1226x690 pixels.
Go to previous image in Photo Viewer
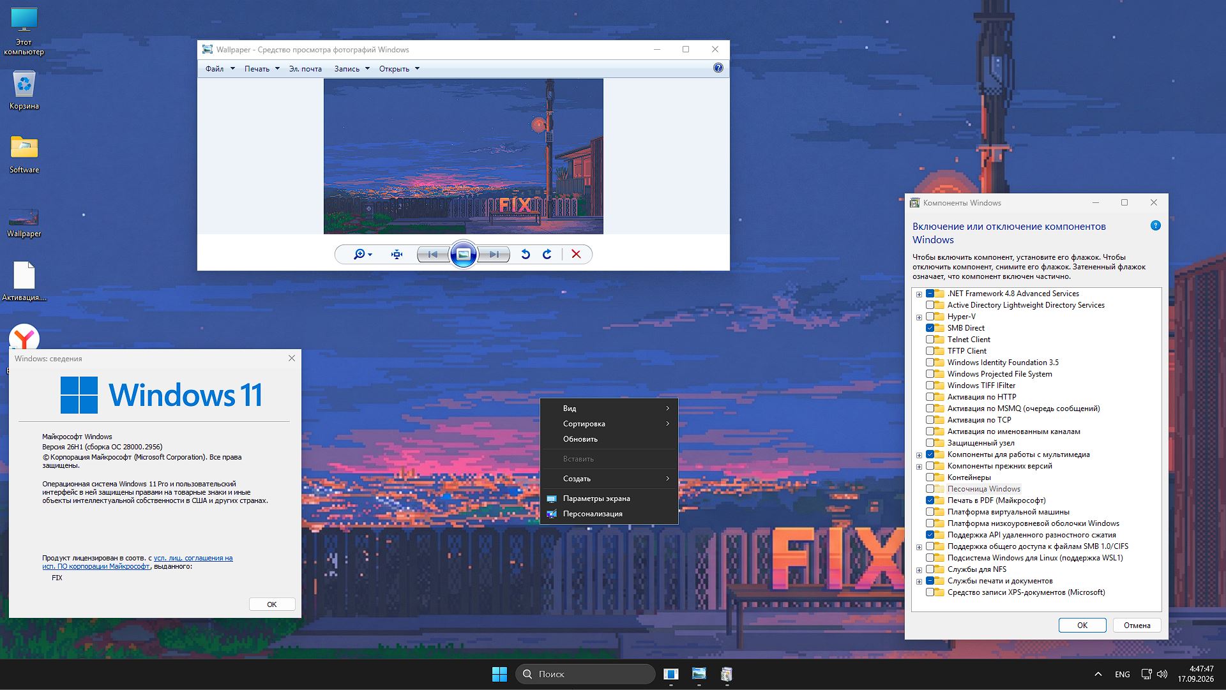433,254
